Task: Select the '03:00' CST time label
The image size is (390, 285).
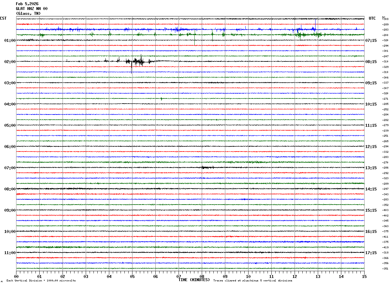Action: click(10, 83)
